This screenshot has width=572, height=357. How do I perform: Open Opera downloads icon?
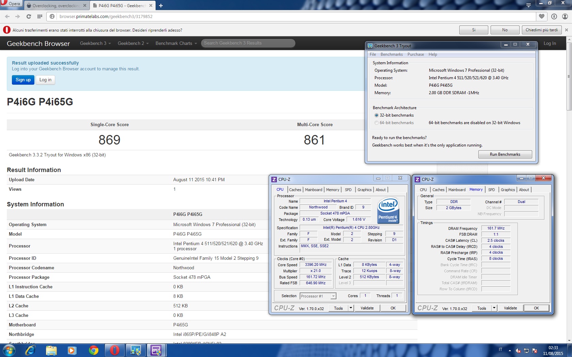point(554,16)
